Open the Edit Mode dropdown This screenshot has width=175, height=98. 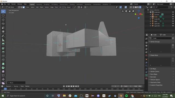click(11, 7)
